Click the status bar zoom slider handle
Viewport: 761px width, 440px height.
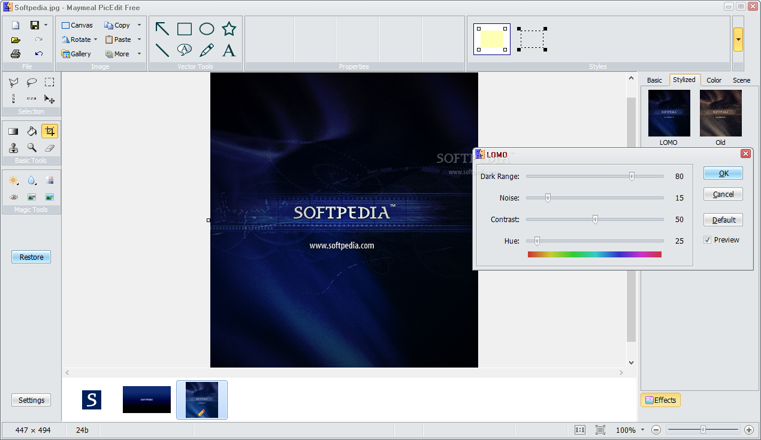703,429
